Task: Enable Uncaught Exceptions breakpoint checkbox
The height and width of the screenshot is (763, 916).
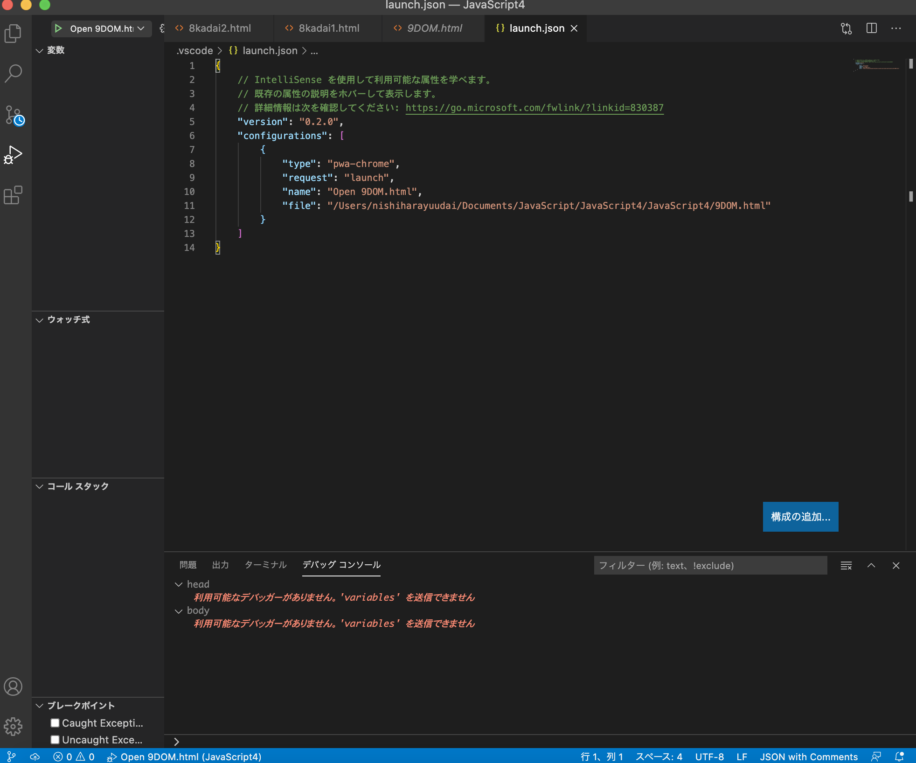Action: 55,740
